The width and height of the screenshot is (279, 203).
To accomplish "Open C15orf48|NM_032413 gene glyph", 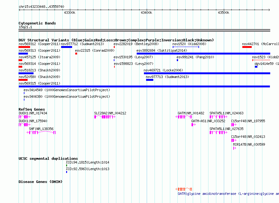I will (234, 140).
